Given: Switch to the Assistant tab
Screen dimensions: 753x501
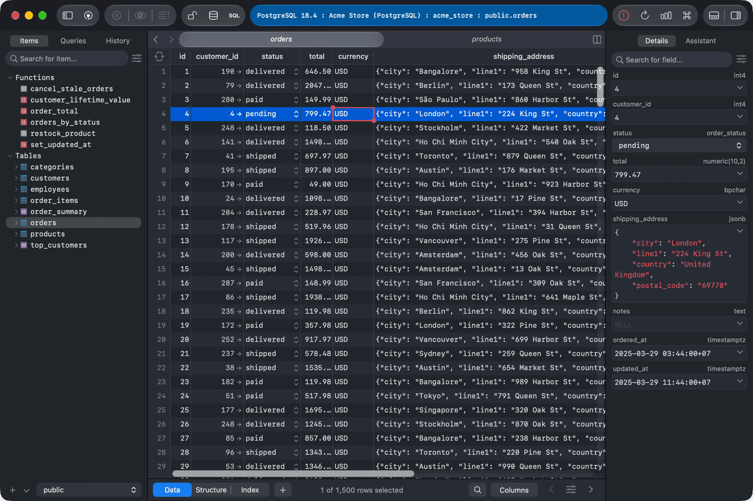Looking at the screenshot, I should click(700, 41).
